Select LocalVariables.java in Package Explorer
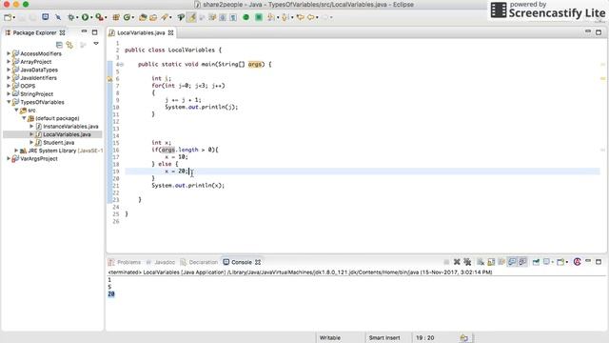609x343 pixels. pyautogui.click(x=67, y=134)
